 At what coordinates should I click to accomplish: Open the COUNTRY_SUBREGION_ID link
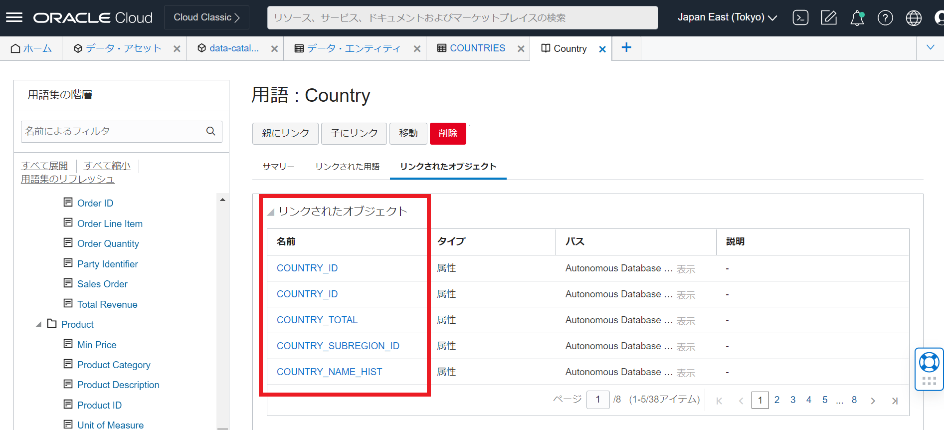point(338,346)
